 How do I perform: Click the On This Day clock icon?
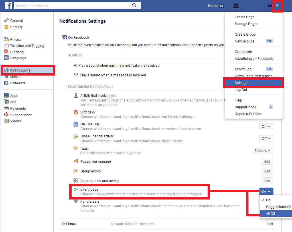click(76, 124)
